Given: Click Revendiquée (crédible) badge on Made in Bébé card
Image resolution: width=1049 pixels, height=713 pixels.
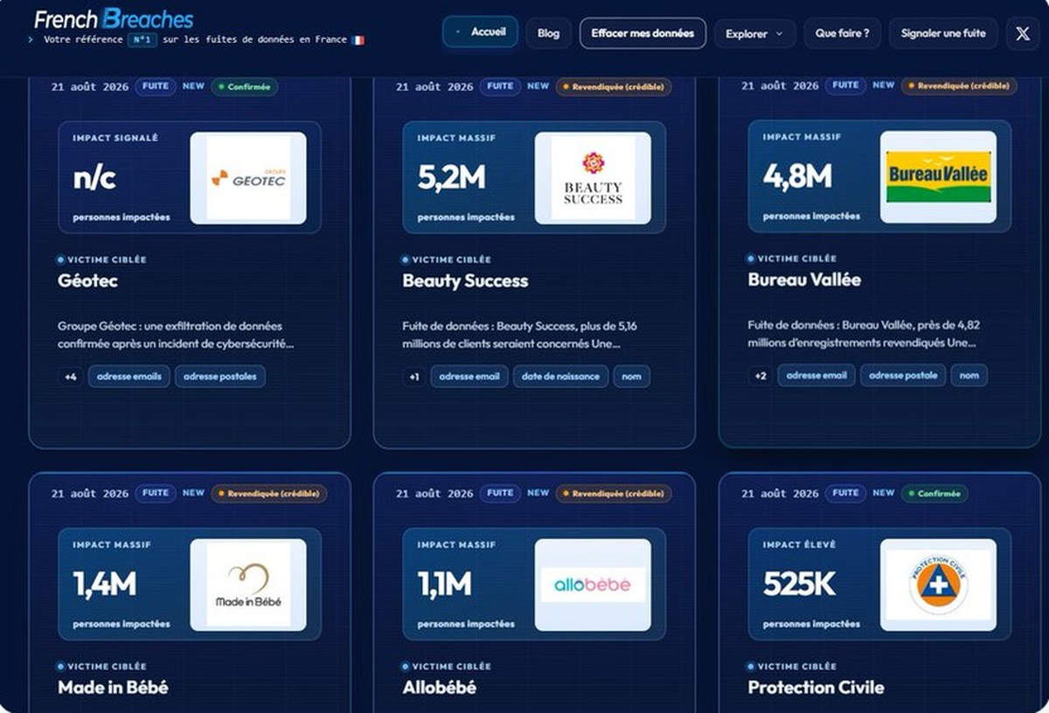Looking at the screenshot, I should tap(269, 494).
